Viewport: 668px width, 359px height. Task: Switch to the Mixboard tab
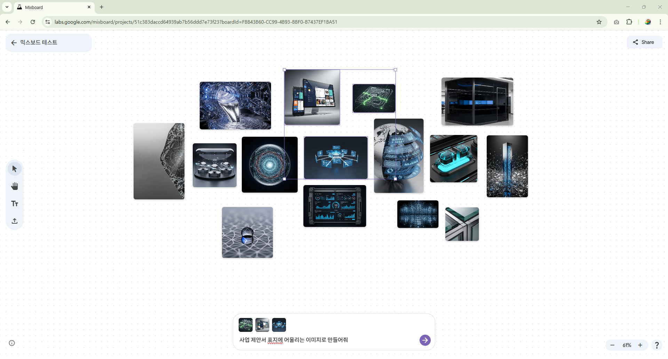click(52, 7)
